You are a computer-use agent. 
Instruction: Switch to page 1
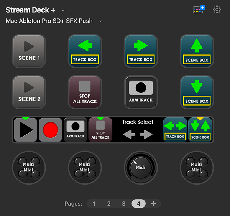coord(94,204)
